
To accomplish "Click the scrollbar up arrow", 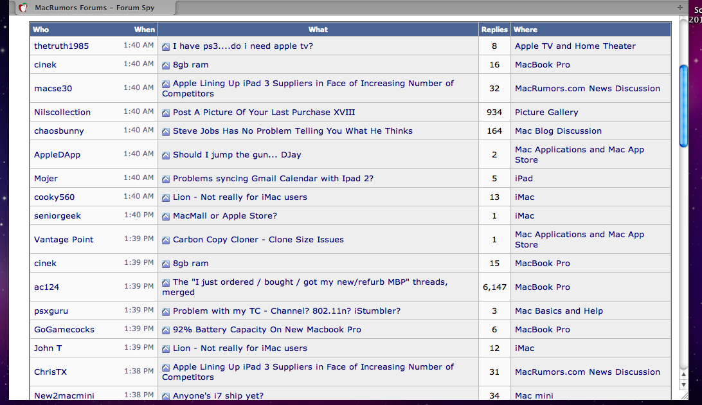I will point(683,375).
